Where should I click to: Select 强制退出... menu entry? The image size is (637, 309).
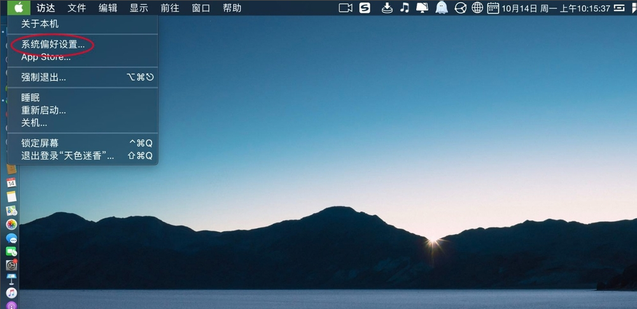click(x=83, y=77)
